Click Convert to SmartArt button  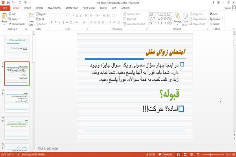pos(135,24)
